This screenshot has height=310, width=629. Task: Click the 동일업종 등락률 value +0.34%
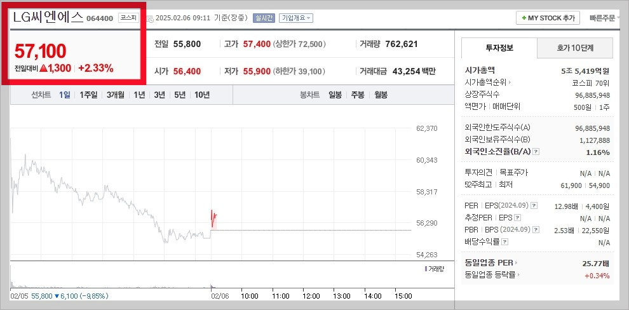[x=597, y=276]
